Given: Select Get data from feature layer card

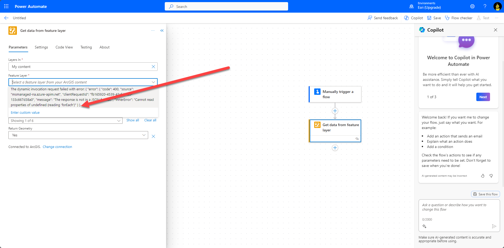Looking at the screenshot, I should (335, 131).
